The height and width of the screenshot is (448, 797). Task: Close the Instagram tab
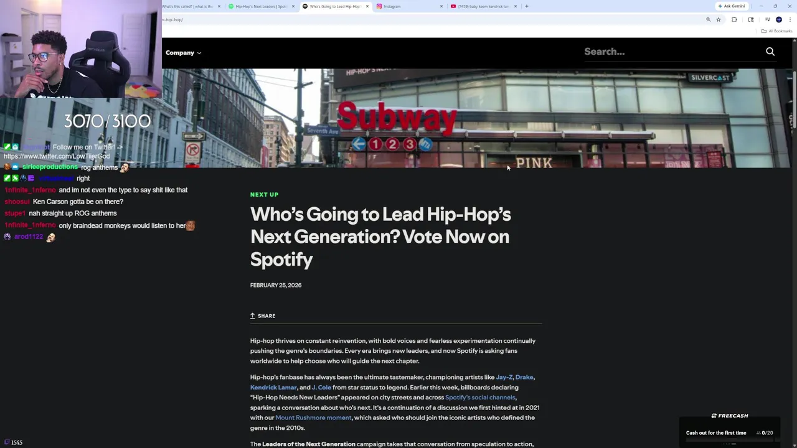coord(441,6)
